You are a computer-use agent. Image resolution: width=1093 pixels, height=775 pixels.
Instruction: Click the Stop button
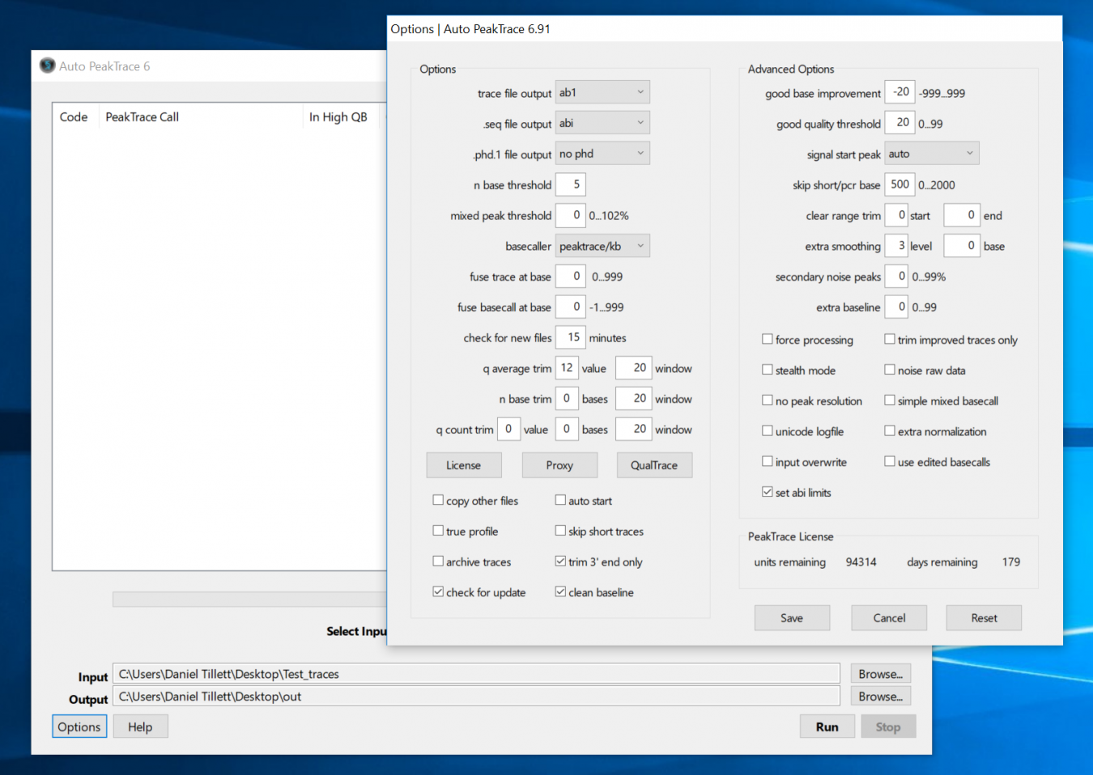(x=888, y=726)
